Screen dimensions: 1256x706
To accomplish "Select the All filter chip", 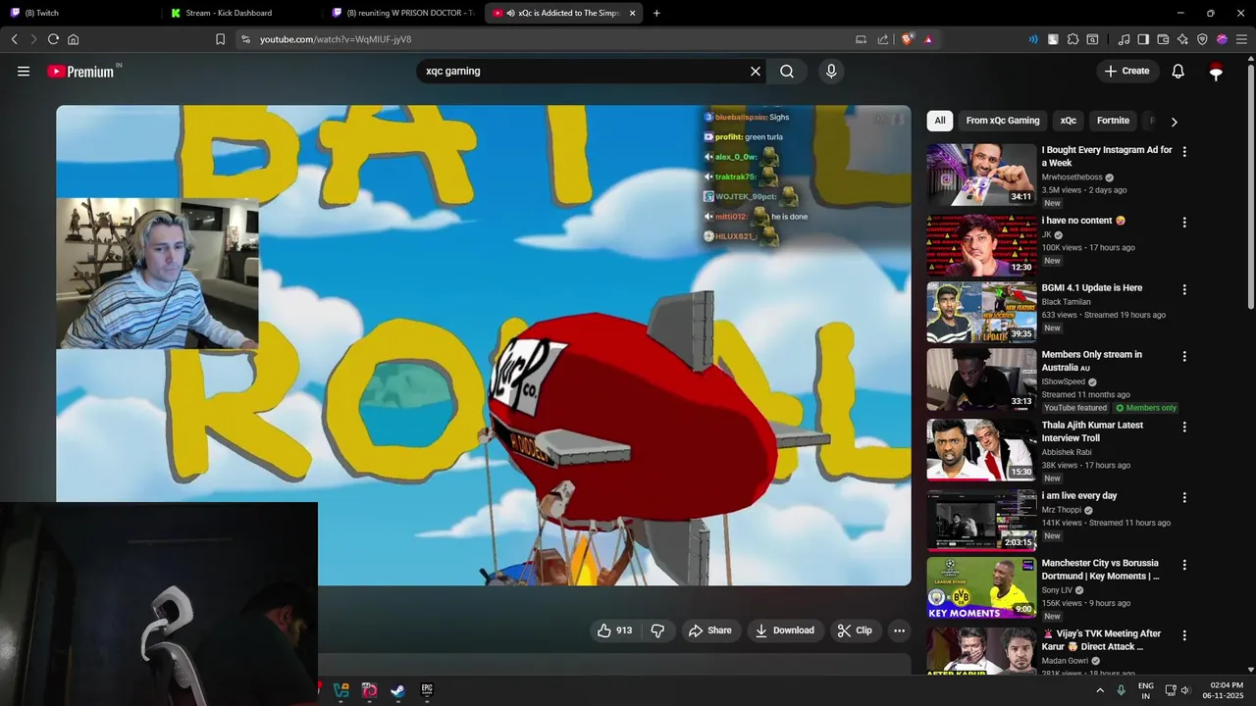I will coord(940,121).
